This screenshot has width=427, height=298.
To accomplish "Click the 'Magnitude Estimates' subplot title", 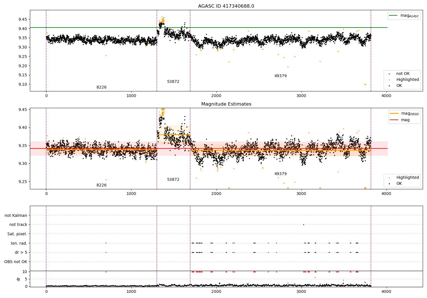I will point(226,104).
